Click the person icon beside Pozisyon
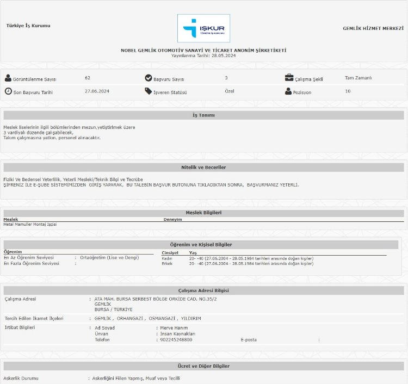The width and height of the screenshot is (408, 384). (x=288, y=91)
